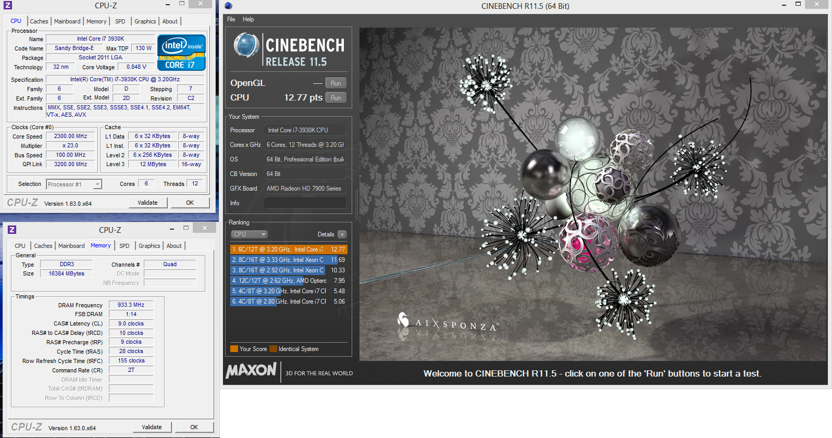Viewport: 832px width, 438px height.
Task: Open the Mainboard tab in top CPU-Z window
Action: click(x=67, y=21)
